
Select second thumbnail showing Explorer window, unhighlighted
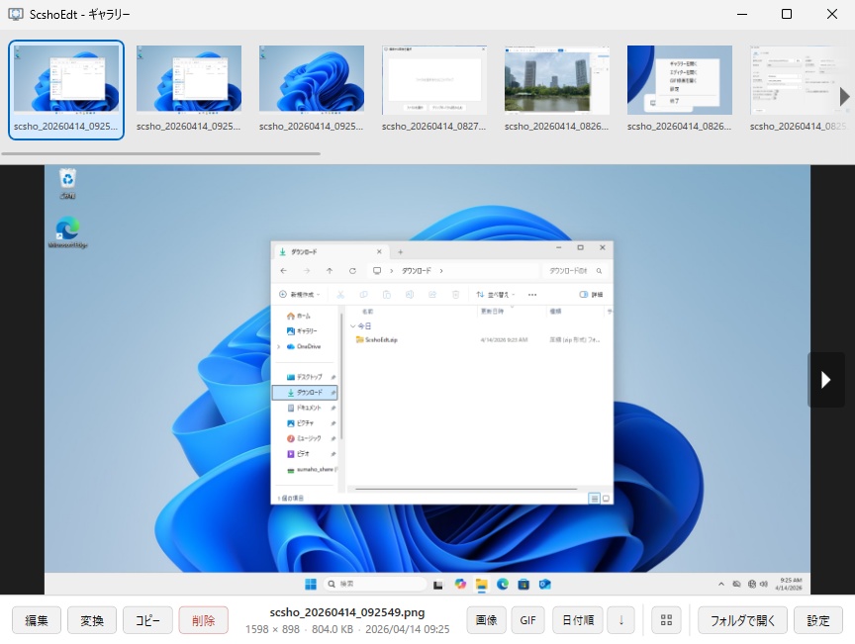coord(189,89)
